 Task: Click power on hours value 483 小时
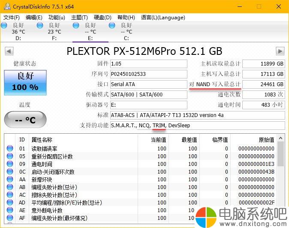[x=264, y=105]
